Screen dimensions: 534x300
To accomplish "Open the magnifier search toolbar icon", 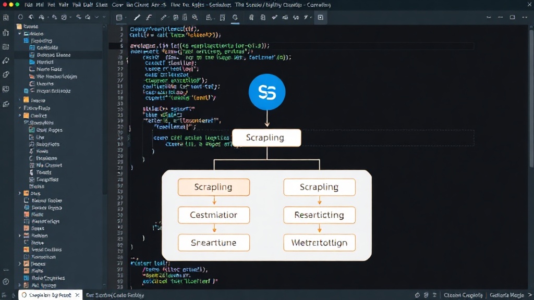I will click(x=195, y=17).
